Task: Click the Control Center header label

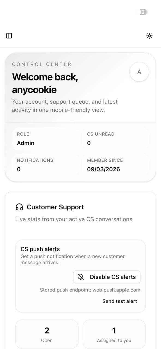Action: 42,64
